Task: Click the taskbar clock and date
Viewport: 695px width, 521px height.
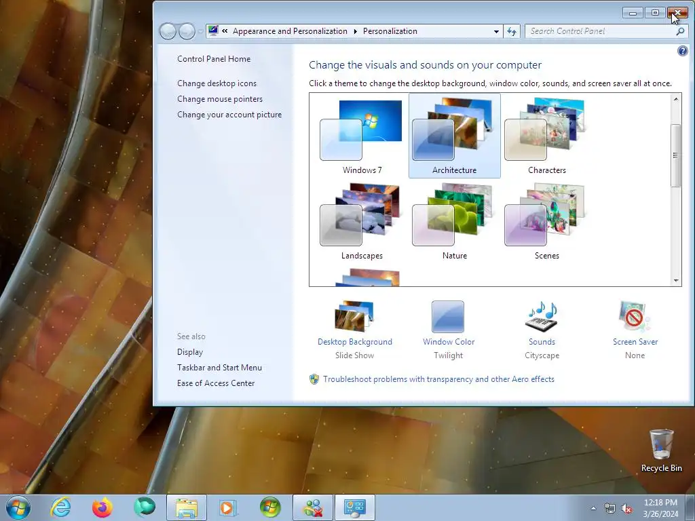Action: [660, 508]
